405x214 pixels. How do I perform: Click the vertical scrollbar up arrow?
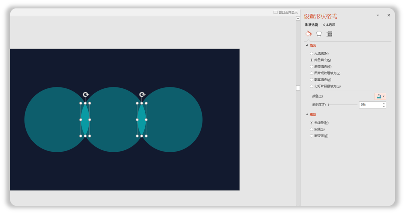(x=298, y=19)
